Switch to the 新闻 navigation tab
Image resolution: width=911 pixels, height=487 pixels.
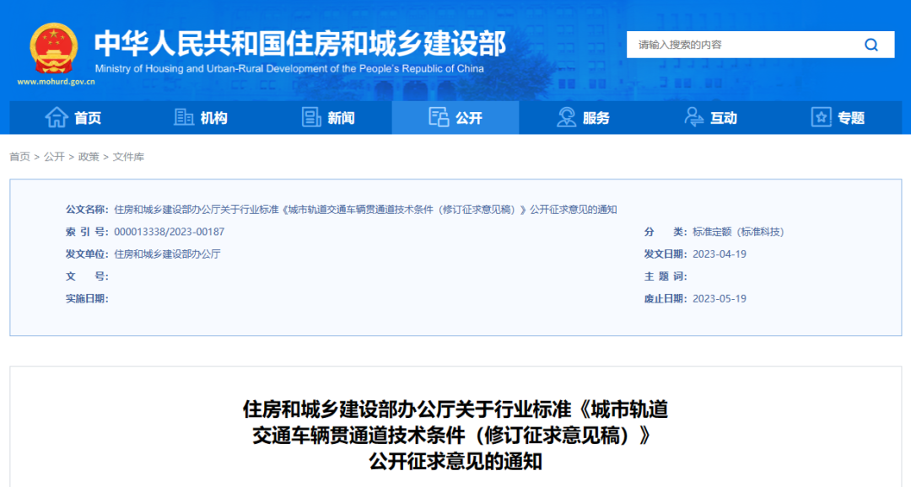point(341,118)
